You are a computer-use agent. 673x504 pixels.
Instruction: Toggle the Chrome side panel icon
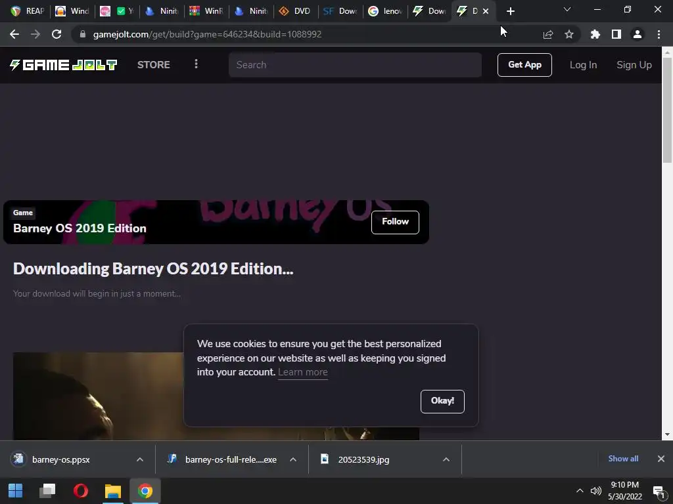(616, 34)
